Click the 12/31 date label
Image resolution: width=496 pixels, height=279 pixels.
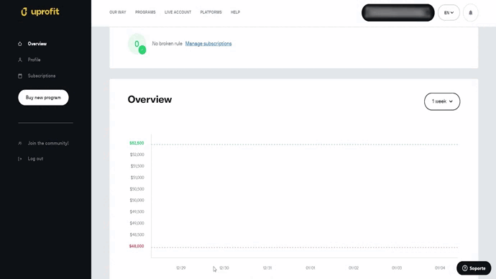(267, 268)
